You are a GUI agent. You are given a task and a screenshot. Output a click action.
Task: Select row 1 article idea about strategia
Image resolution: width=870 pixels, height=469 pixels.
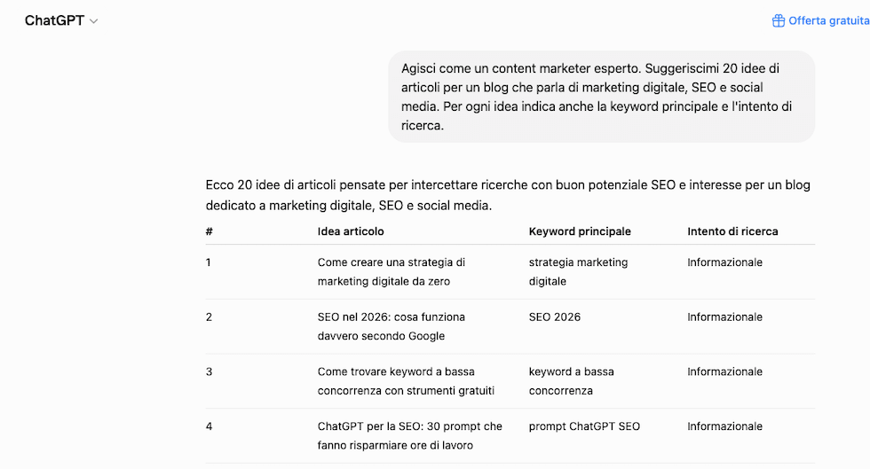[x=391, y=271]
